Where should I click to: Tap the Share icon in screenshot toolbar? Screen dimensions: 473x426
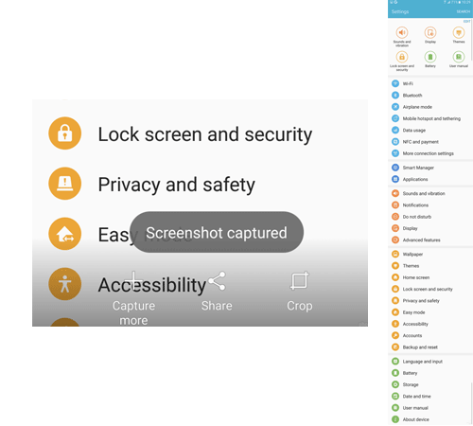(217, 280)
